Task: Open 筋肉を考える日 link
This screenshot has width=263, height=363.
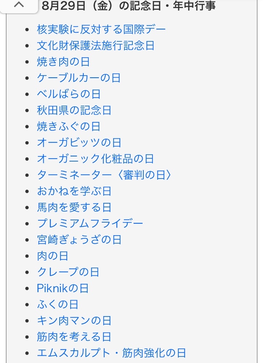Action: pos(74,337)
